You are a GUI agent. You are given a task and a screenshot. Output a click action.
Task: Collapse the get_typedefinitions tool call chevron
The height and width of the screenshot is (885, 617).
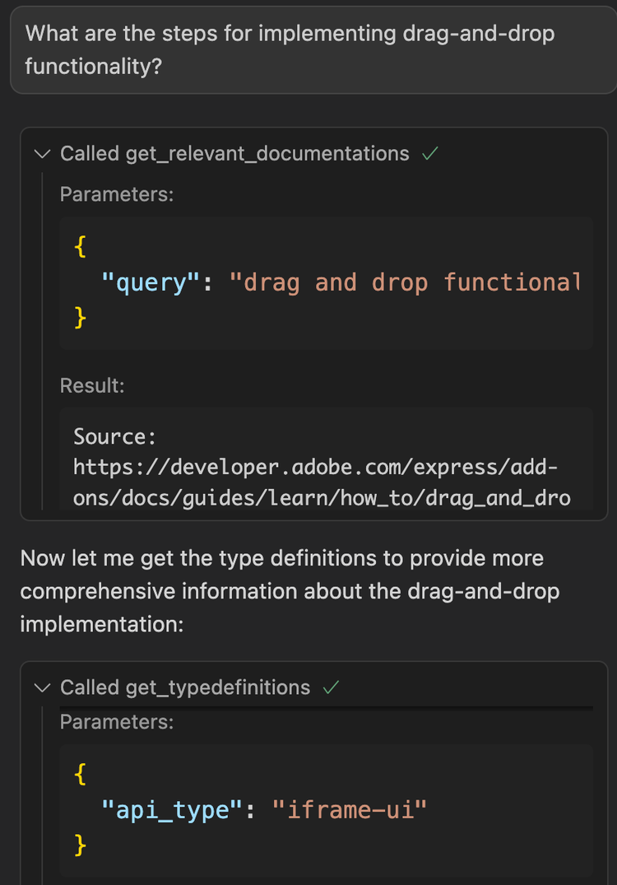coord(43,688)
